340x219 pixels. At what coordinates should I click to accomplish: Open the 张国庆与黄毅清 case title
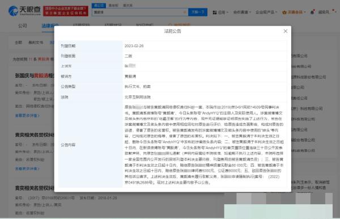(35, 75)
